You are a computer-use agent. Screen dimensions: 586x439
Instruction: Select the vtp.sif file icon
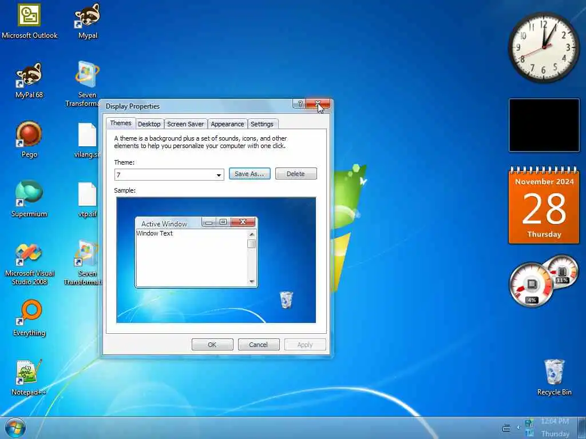click(88, 199)
